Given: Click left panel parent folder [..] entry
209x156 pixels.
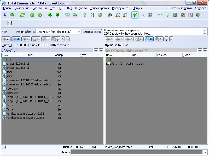Looking at the screenshot, I should coord(32,59).
